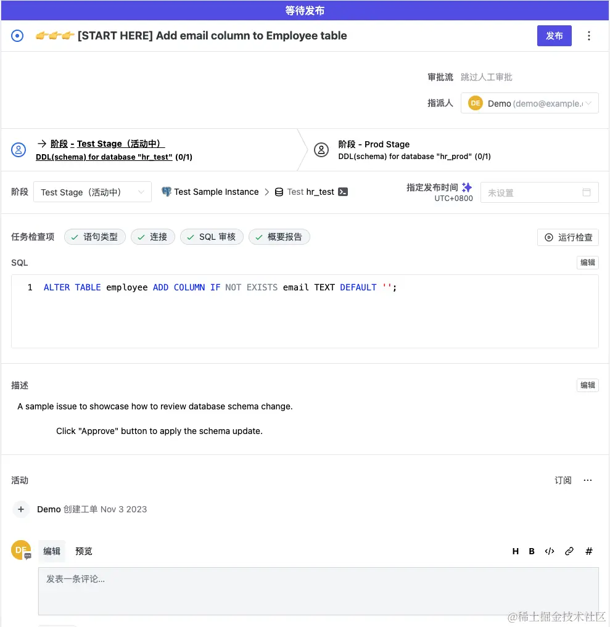This screenshot has width=610, height=627.
Task: Click 编辑 button for the SQL section
Action: click(x=588, y=262)
